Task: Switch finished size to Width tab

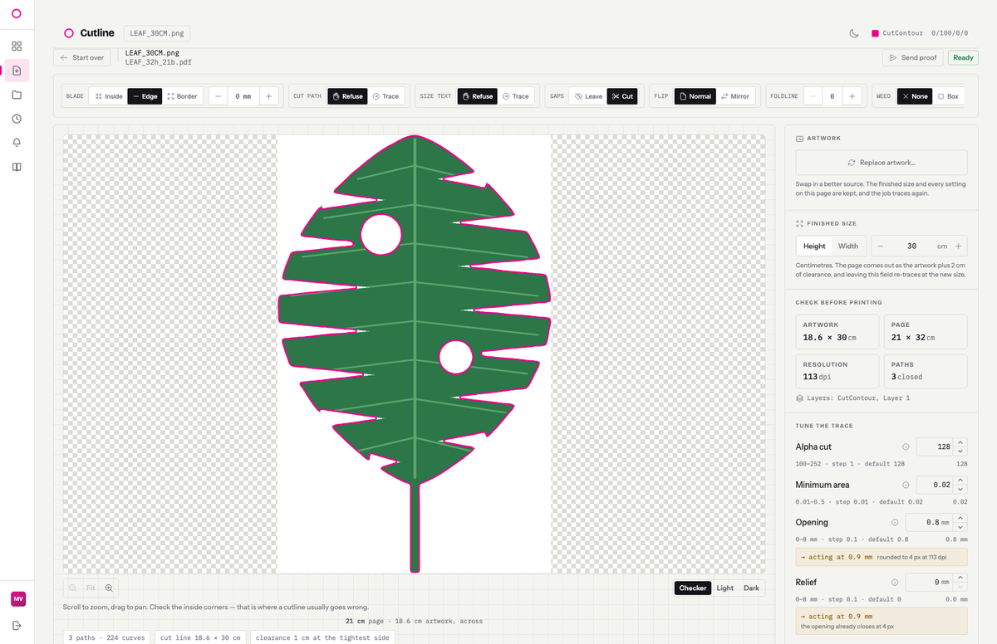Action: point(848,246)
